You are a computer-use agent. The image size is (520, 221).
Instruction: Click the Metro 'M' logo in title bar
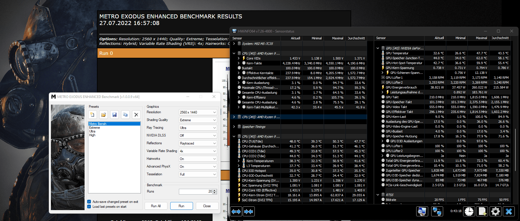[x=53, y=97]
